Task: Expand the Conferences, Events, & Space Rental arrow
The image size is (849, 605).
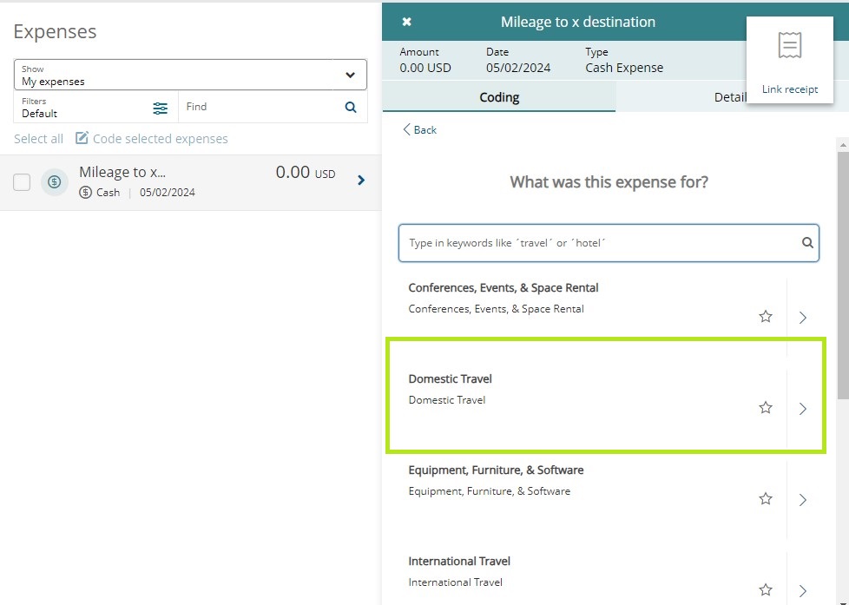Action: tap(803, 318)
